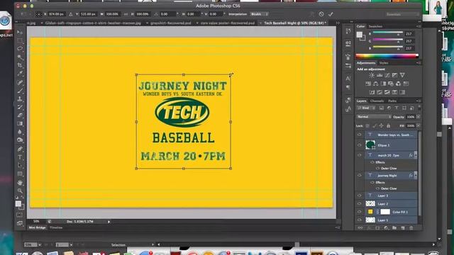The height and width of the screenshot is (255, 454).
Task: Select the Move tool
Action: pos(20,32)
